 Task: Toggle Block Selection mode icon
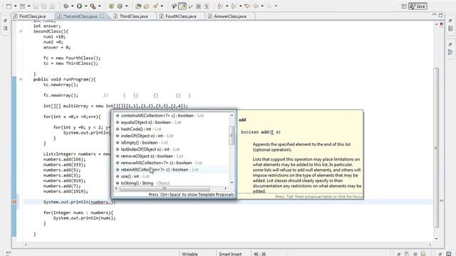pyautogui.click(x=198, y=6)
